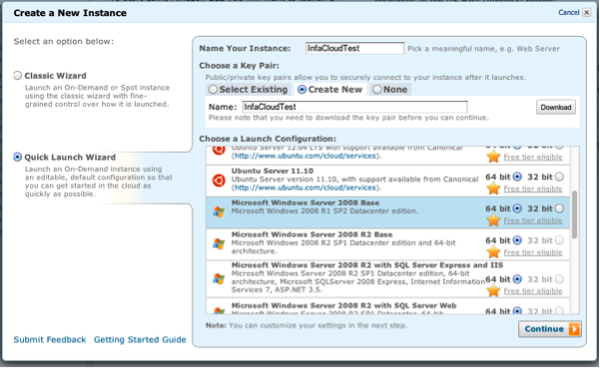The width and height of the screenshot is (600, 368).
Task: Click the key pair Name input field
Action: pyautogui.click(x=354, y=107)
